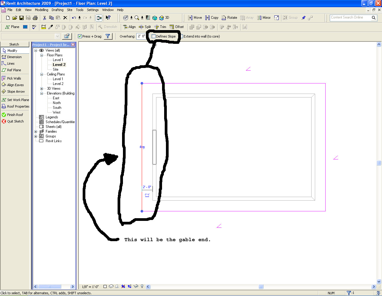Pin the element with the pushpin icon
Viewport: 382px width, 296px height.
pos(304,18)
